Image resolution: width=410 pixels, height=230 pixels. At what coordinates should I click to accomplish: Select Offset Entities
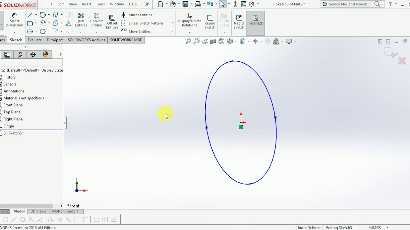(112, 22)
